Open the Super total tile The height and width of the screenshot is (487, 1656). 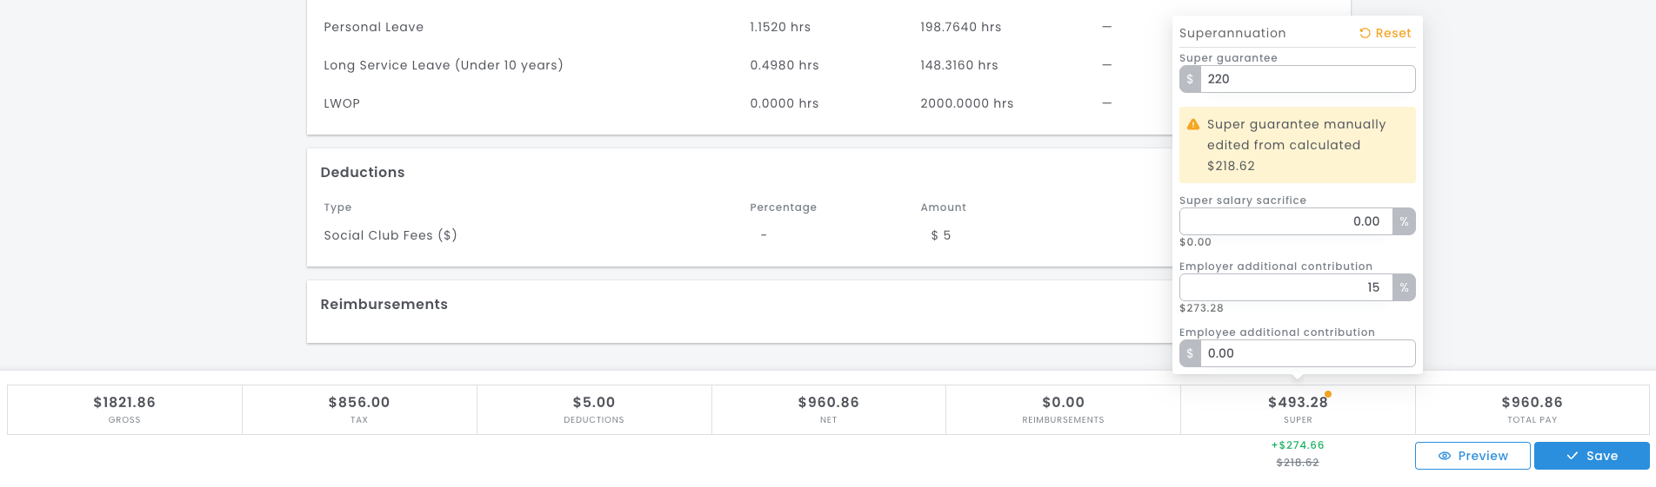tap(1298, 410)
